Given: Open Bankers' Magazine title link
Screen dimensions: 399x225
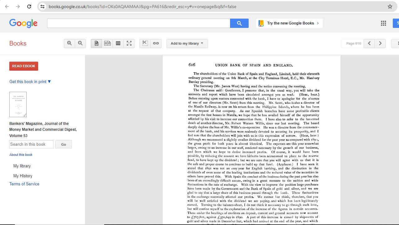Looking at the screenshot, I should [43, 130].
